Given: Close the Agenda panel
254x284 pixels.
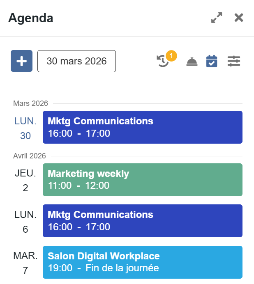Looking at the screenshot, I should click(x=239, y=18).
